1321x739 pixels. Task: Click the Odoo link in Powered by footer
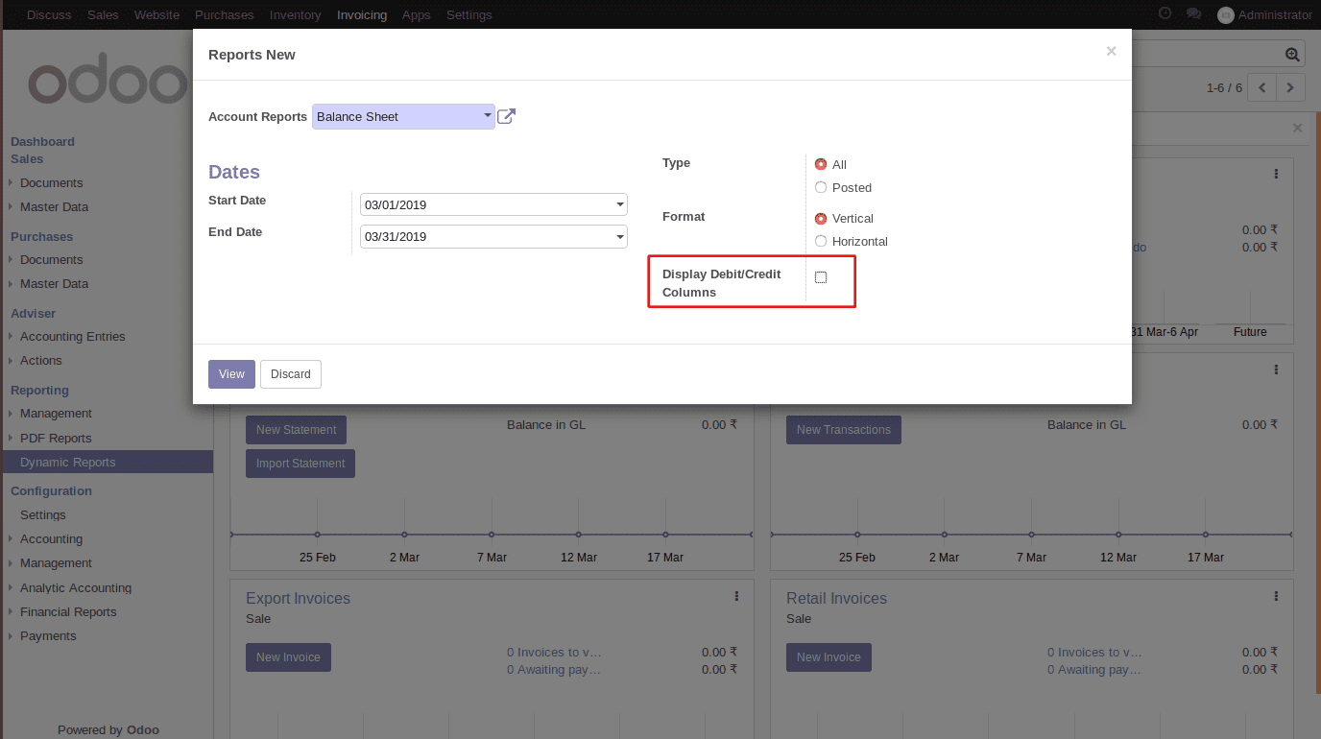pyautogui.click(x=143, y=729)
